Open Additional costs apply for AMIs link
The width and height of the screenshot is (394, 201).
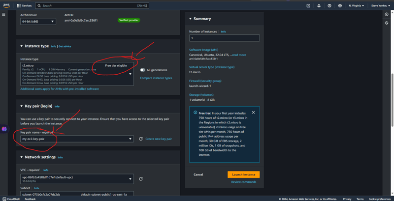(x=60, y=89)
